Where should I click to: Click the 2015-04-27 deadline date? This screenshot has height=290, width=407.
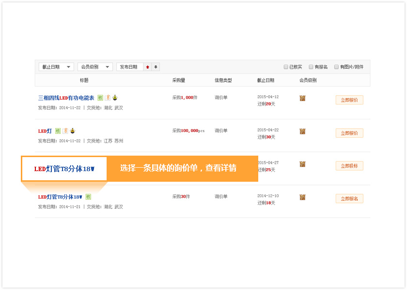(x=268, y=163)
